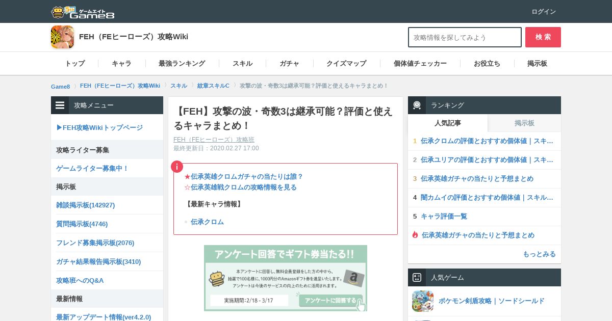Screen dimensions: 612x321
Task: Open rank 3 伝承英雄ガチャの当たりと予想まとめ
Action: [477, 179]
